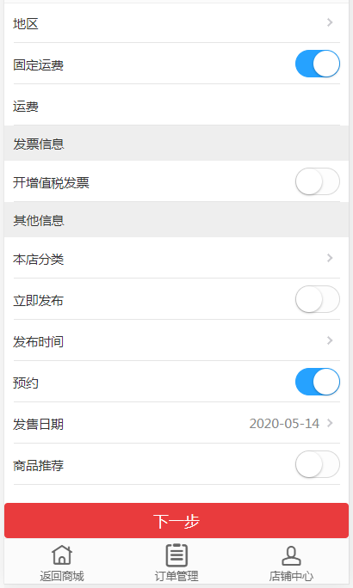Select the 发售日期 date value 2020-05-14
The height and width of the screenshot is (588, 353).
(284, 424)
